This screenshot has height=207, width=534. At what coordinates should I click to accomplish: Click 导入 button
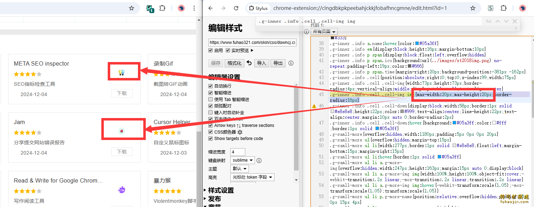tap(262, 63)
